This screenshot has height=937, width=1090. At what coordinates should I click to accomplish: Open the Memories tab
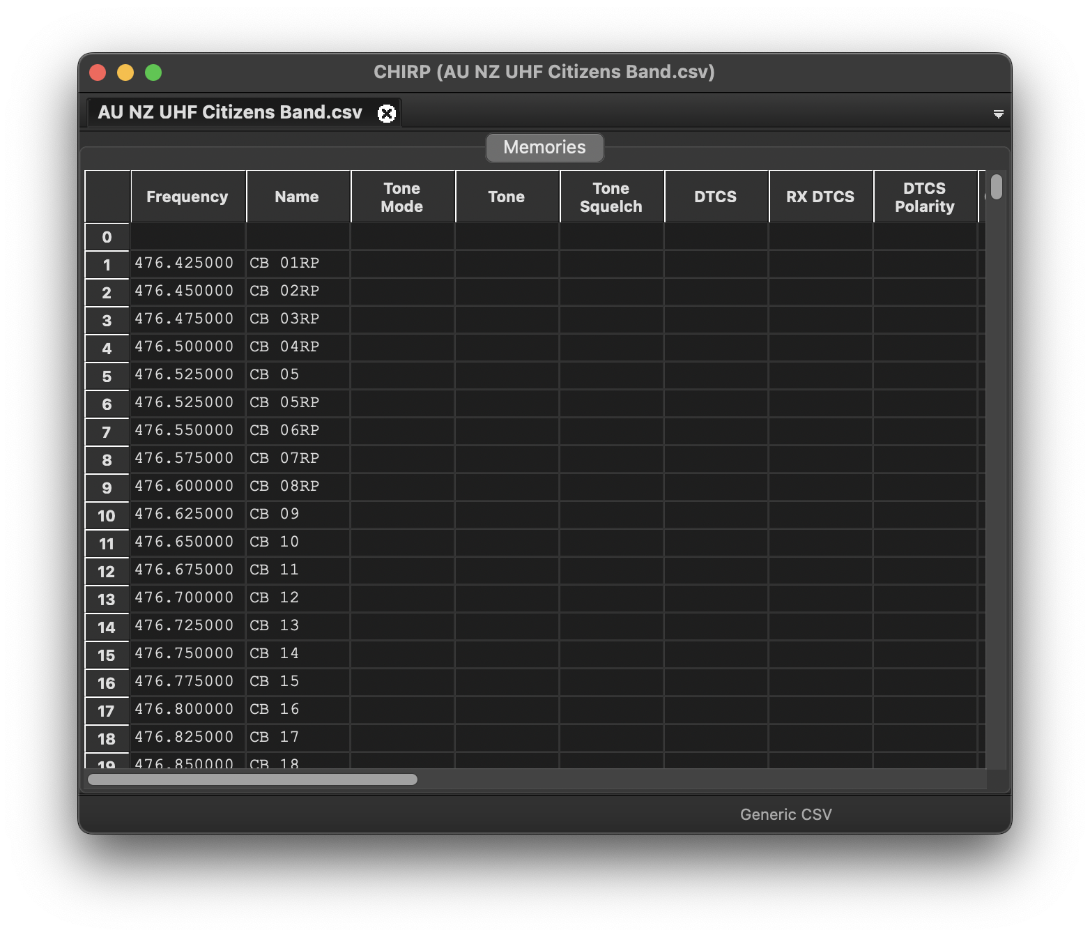[x=544, y=147]
